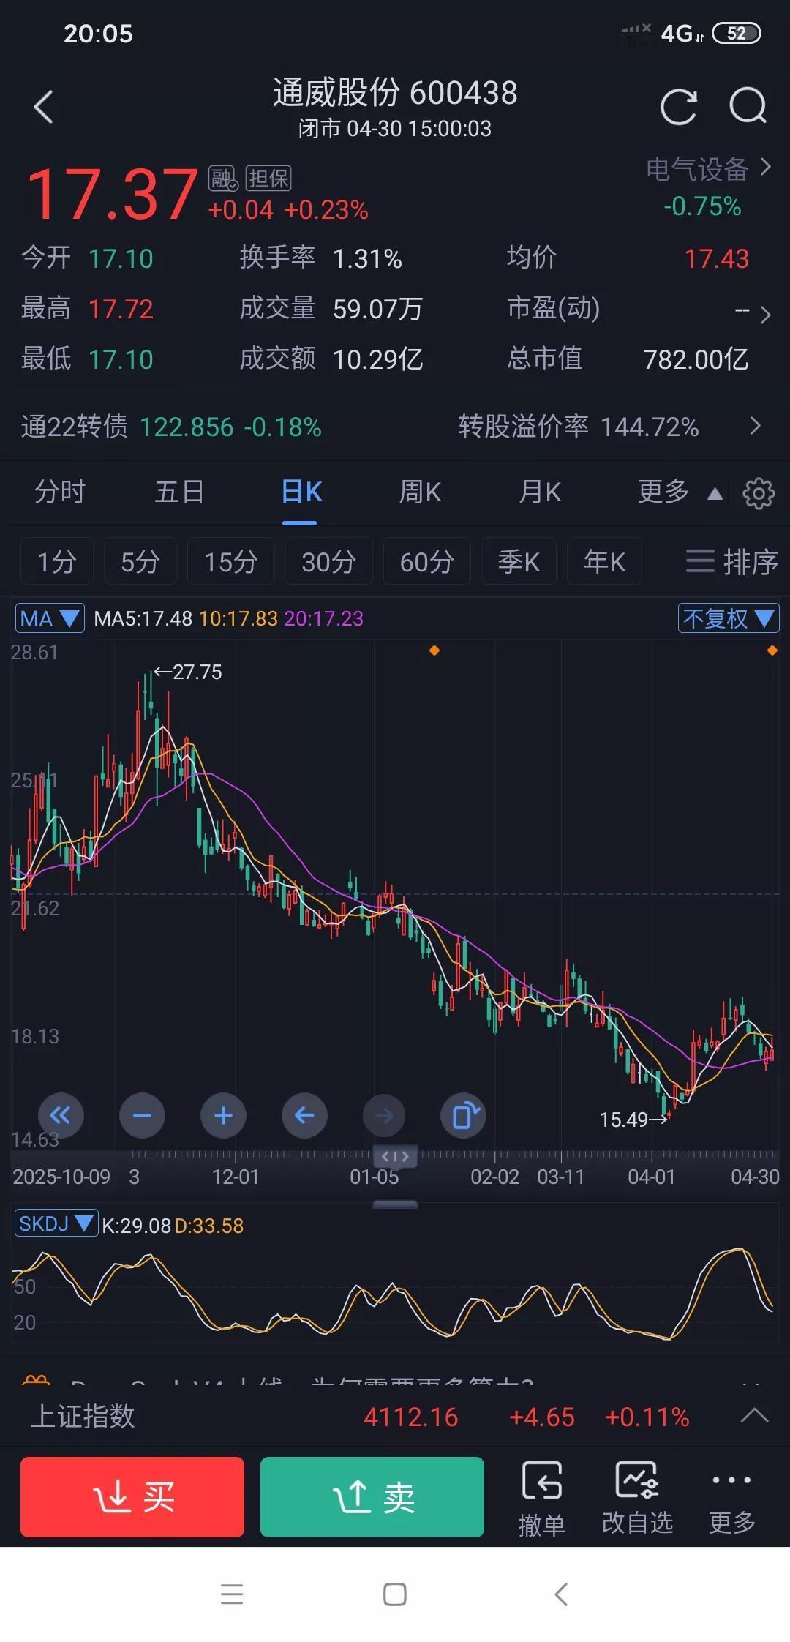Tap 成交额 10.29亿 value

378,359
